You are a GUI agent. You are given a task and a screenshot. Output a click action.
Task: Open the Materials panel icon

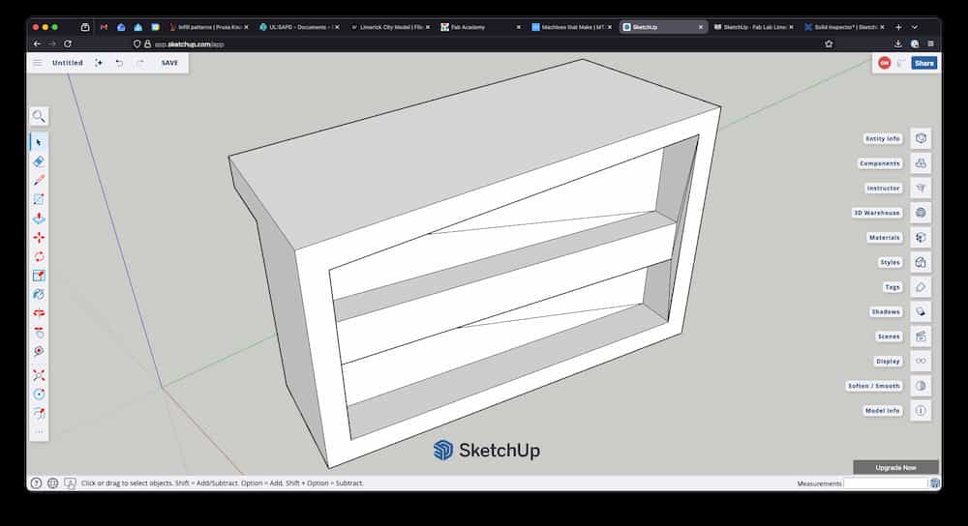click(x=921, y=237)
